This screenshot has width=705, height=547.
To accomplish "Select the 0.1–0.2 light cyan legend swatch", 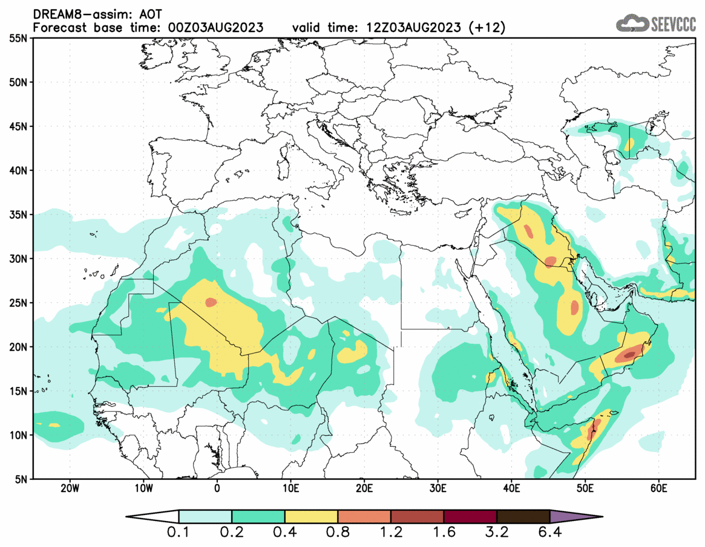I will (x=205, y=516).
